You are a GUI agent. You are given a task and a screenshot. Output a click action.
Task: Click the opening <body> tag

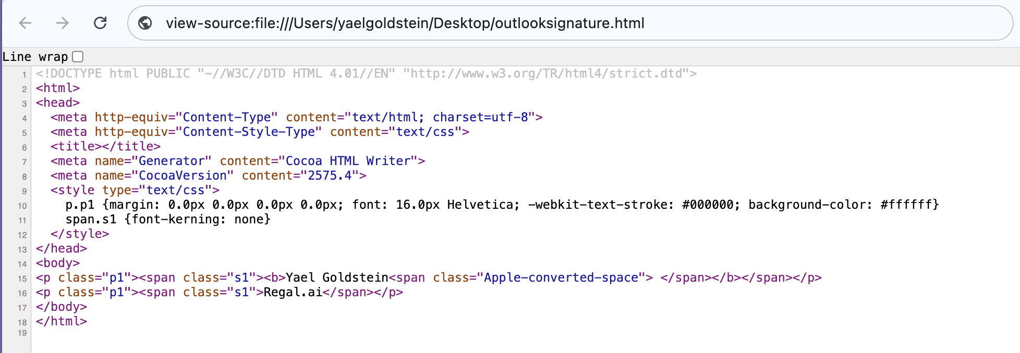(x=58, y=263)
